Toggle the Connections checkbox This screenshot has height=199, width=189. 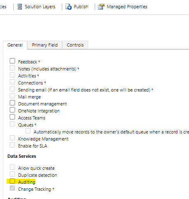12,82
